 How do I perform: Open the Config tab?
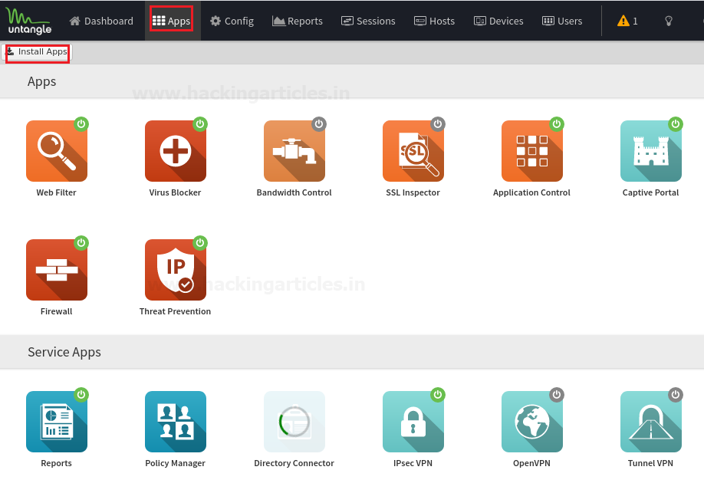[232, 21]
